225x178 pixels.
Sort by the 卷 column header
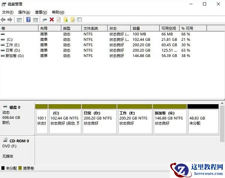(19, 28)
